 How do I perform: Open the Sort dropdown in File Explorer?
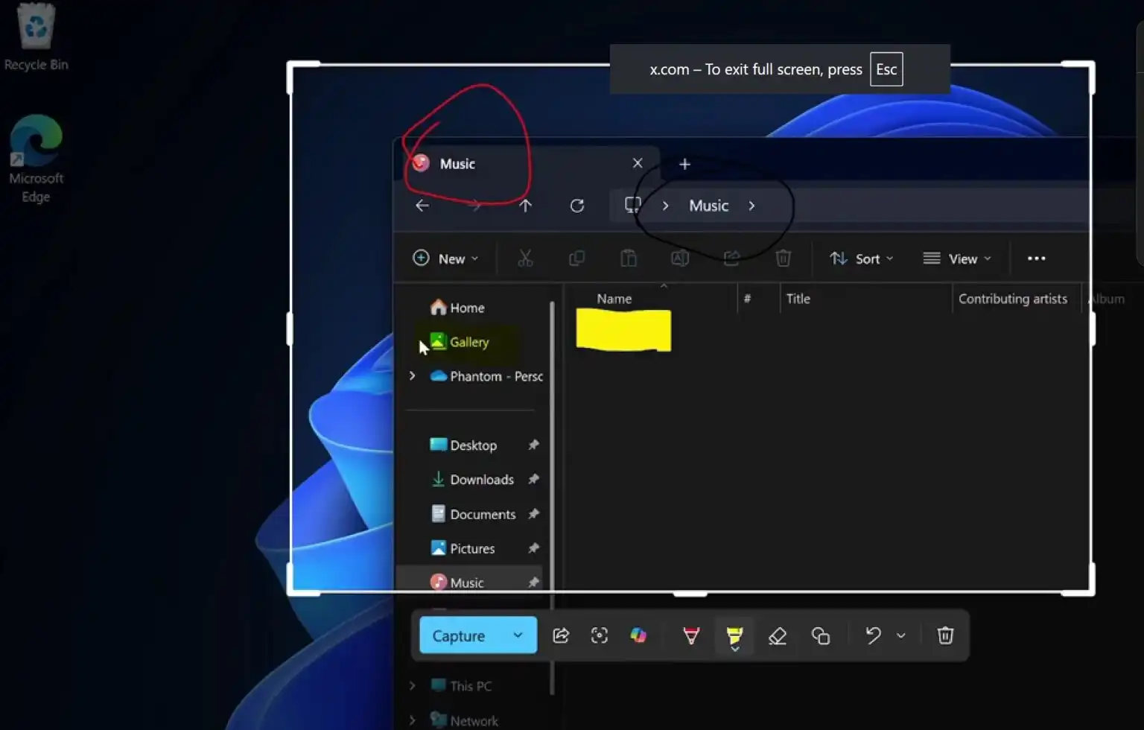(862, 258)
